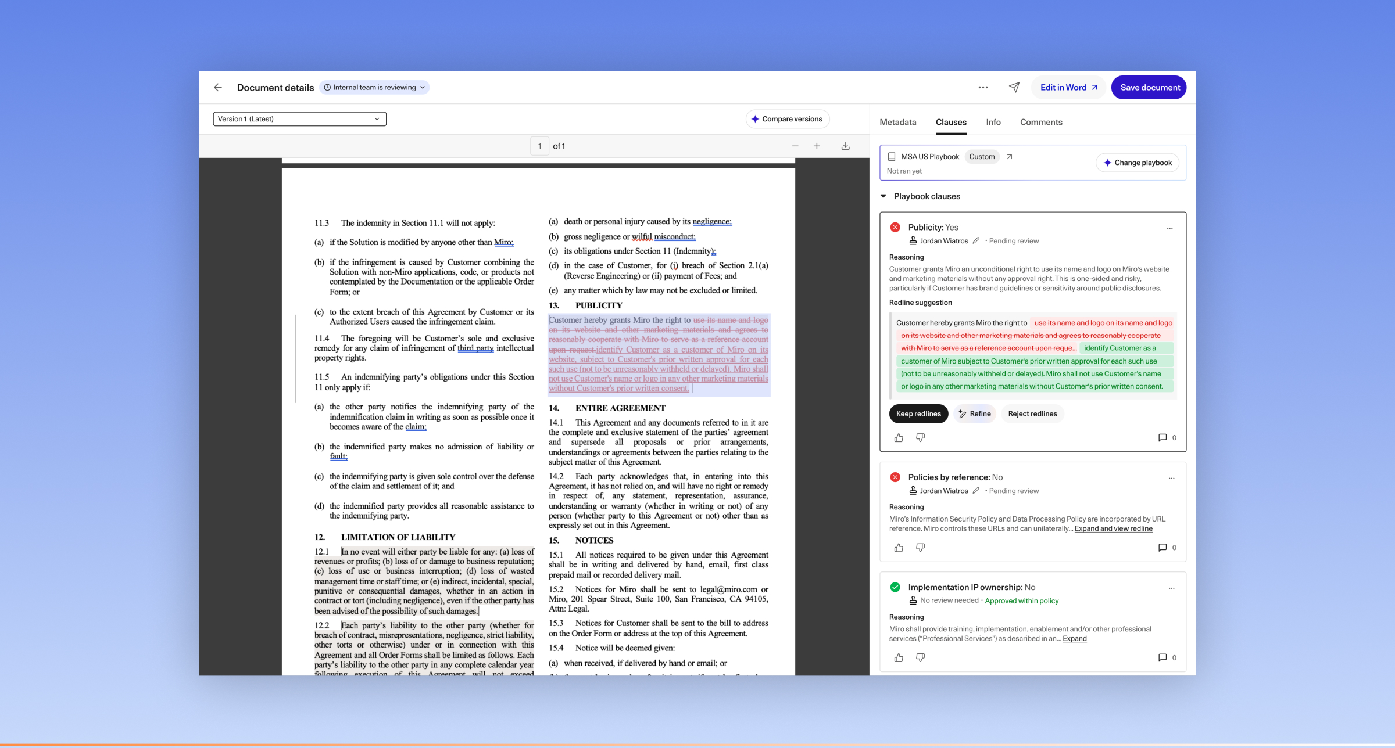Image resolution: width=1395 pixels, height=748 pixels.
Task: Click the send paper plane icon
Action: click(1014, 87)
